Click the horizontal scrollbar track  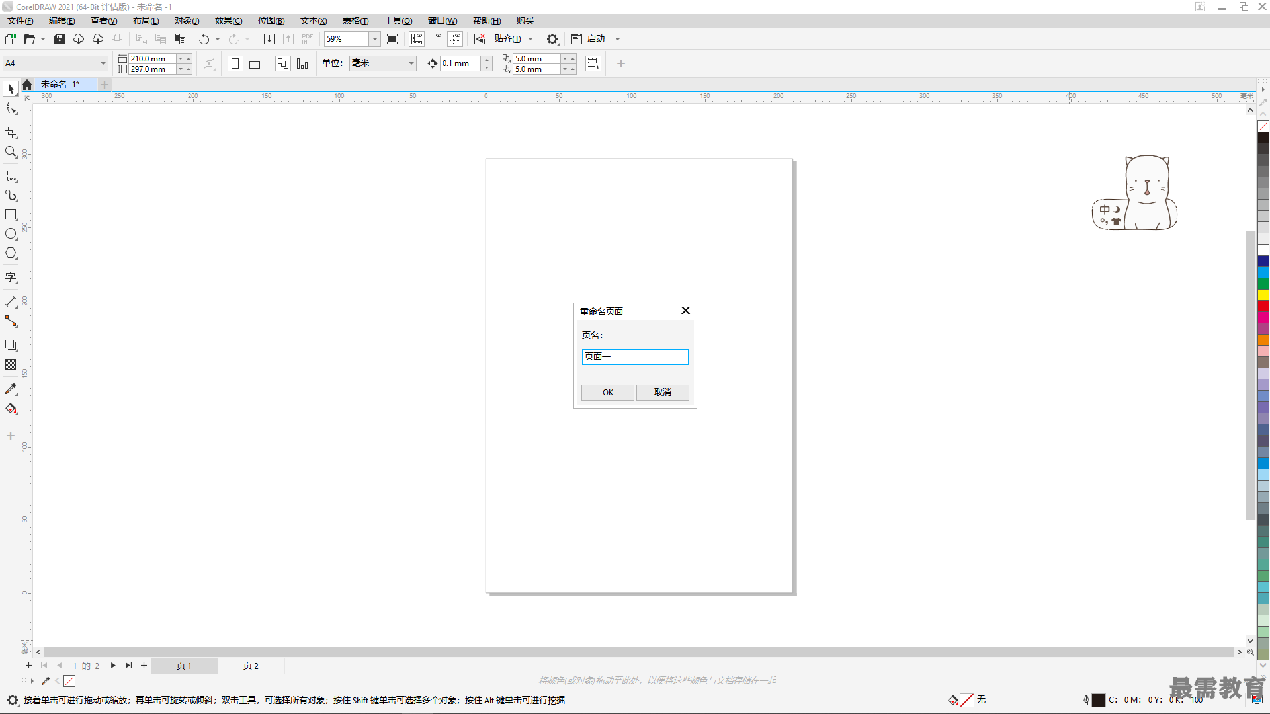click(x=638, y=652)
